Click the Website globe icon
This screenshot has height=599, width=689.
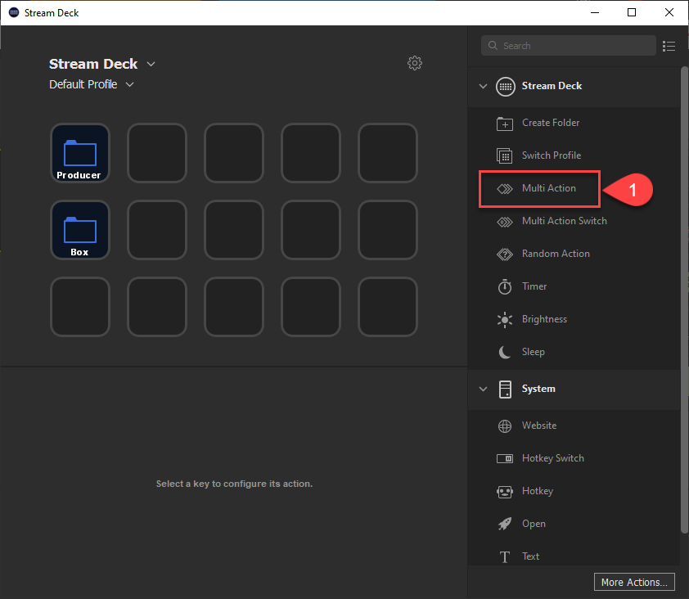[504, 426]
